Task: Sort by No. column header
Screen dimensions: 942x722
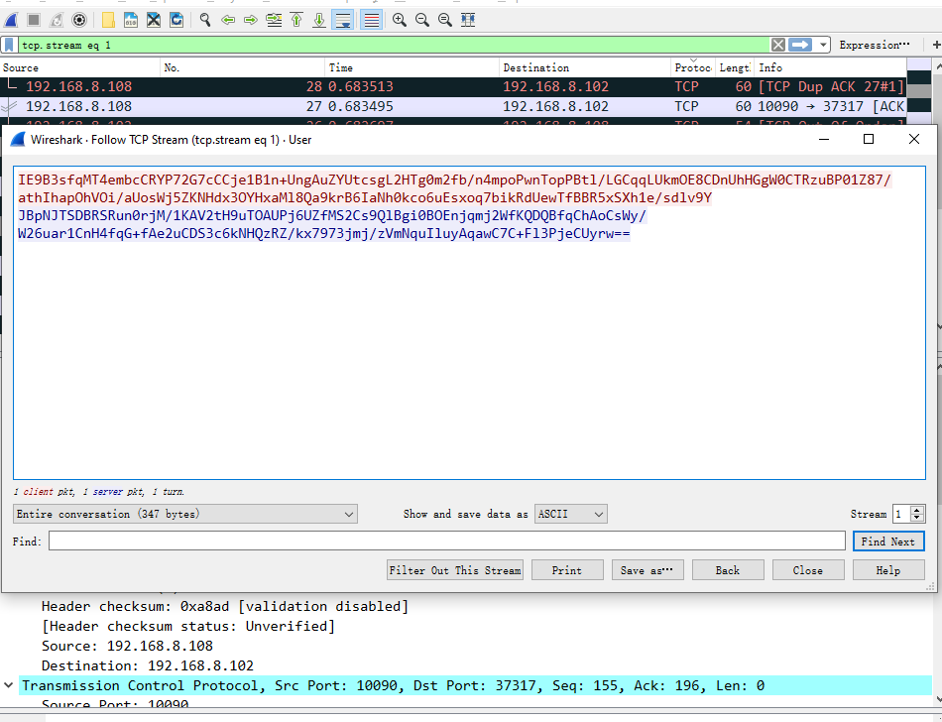Action: pos(243,67)
